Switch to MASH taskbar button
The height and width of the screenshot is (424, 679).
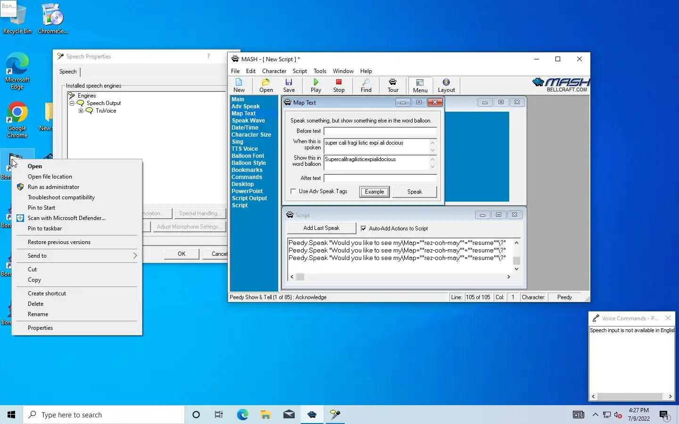click(x=312, y=415)
